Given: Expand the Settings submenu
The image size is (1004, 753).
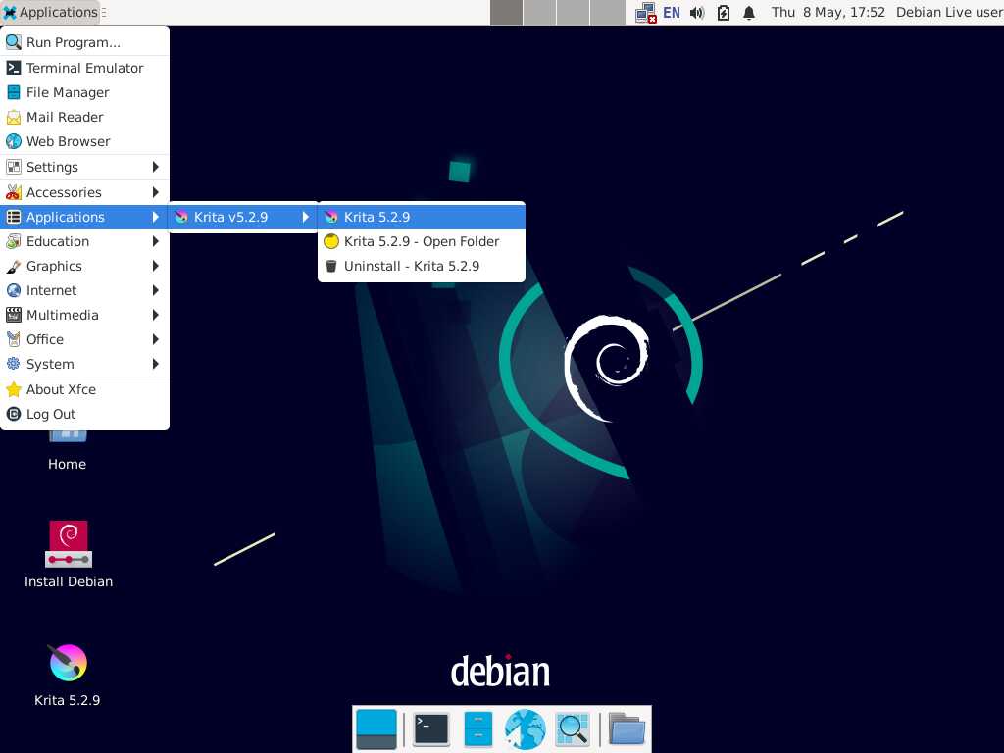Looking at the screenshot, I should (x=84, y=167).
